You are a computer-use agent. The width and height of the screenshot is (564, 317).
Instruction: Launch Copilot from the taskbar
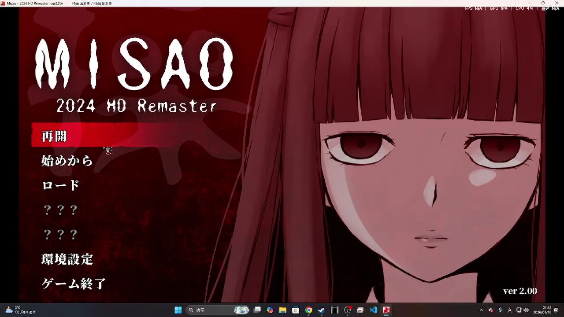point(270,310)
